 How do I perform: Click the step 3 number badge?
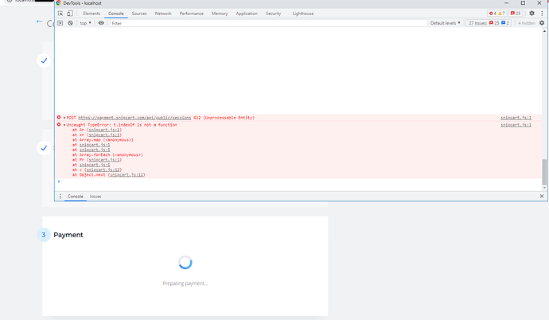click(x=44, y=235)
